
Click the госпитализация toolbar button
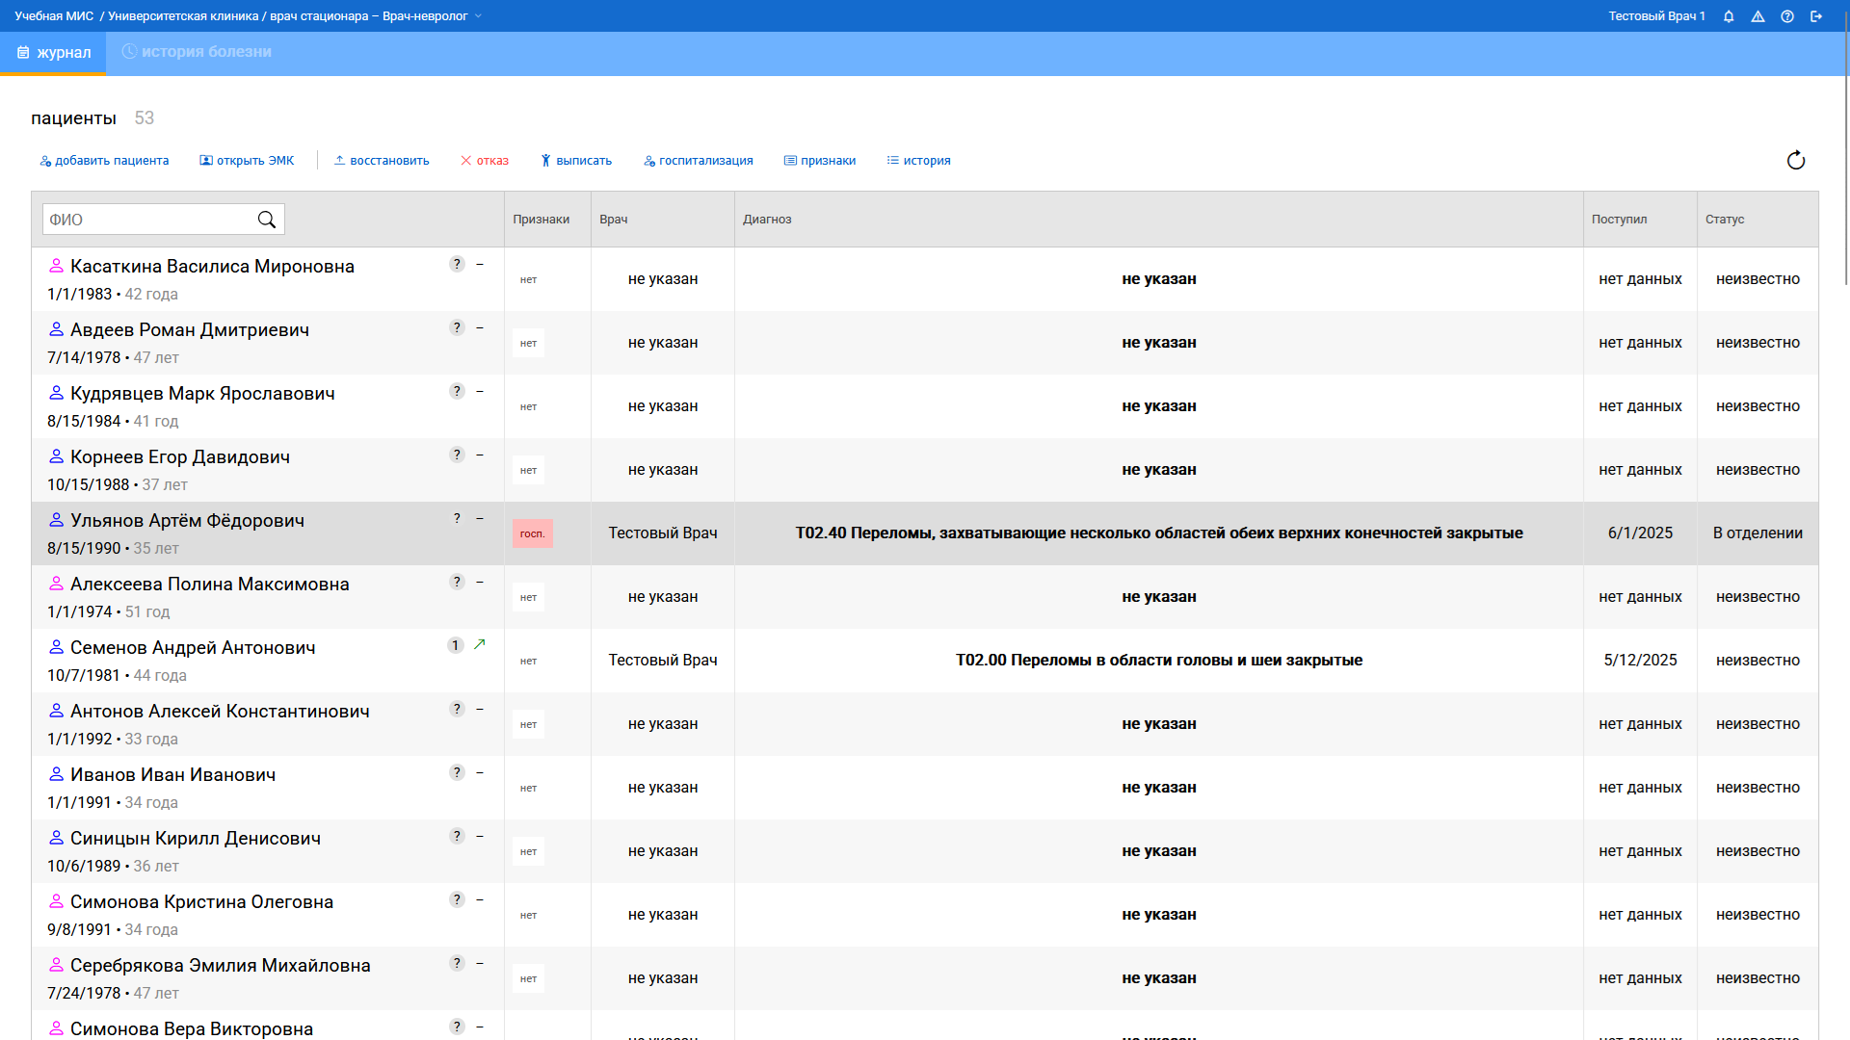click(x=699, y=161)
